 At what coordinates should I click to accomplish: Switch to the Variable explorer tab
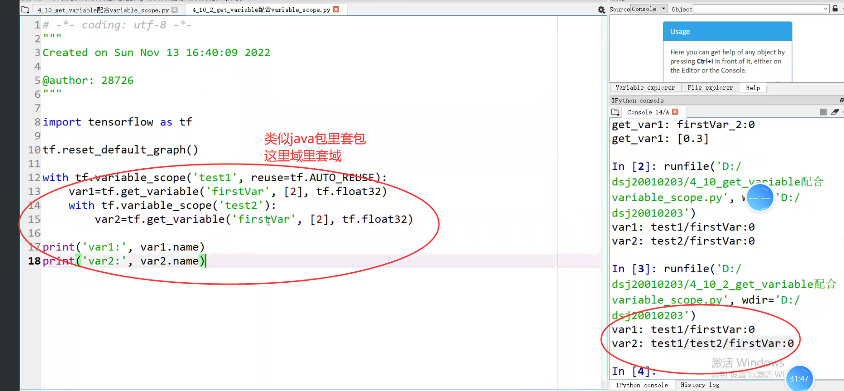click(x=645, y=88)
